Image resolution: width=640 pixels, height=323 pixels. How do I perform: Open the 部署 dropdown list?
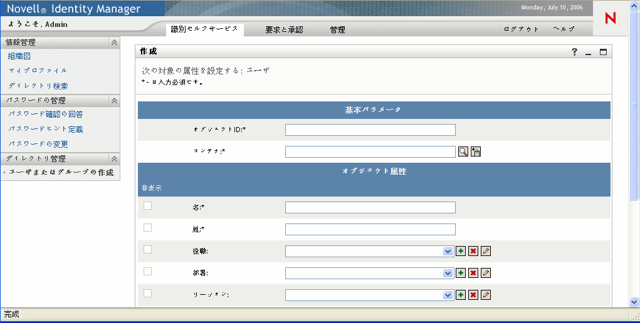click(448, 274)
